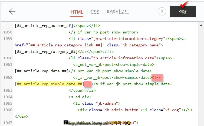Click the [##_article_rep_category_link_##] href value

65,45
